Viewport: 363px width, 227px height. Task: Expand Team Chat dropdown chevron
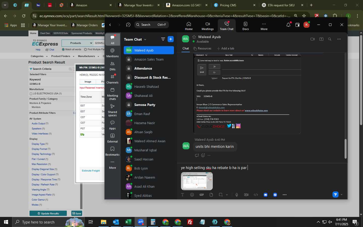(145, 40)
